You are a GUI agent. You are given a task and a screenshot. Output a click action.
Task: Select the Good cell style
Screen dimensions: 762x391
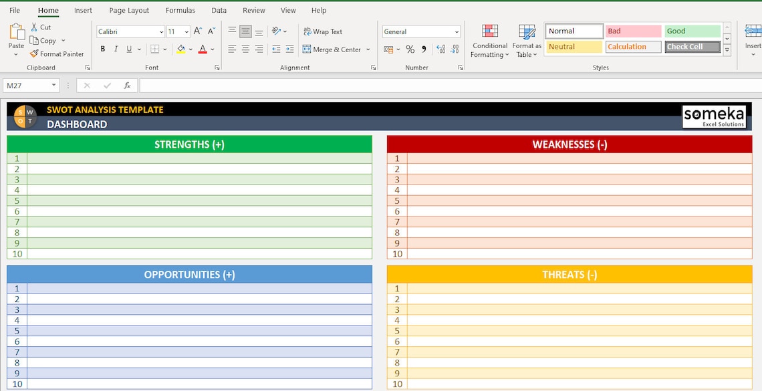click(x=692, y=31)
